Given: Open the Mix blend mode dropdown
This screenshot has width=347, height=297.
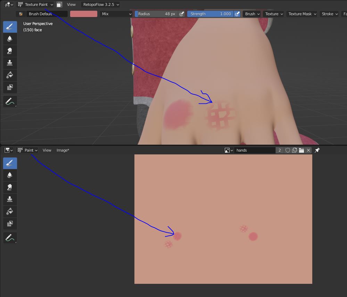Looking at the screenshot, I should [x=116, y=14].
